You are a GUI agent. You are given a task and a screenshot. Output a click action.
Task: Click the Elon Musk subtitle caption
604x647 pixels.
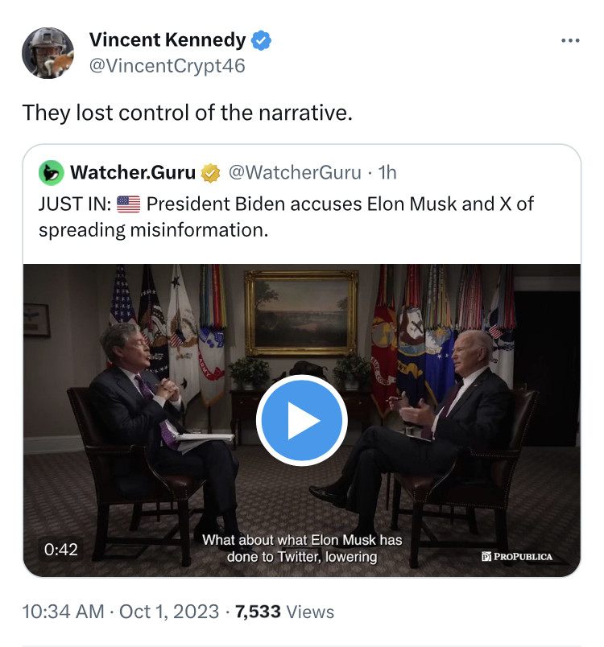tap(301, 548)
